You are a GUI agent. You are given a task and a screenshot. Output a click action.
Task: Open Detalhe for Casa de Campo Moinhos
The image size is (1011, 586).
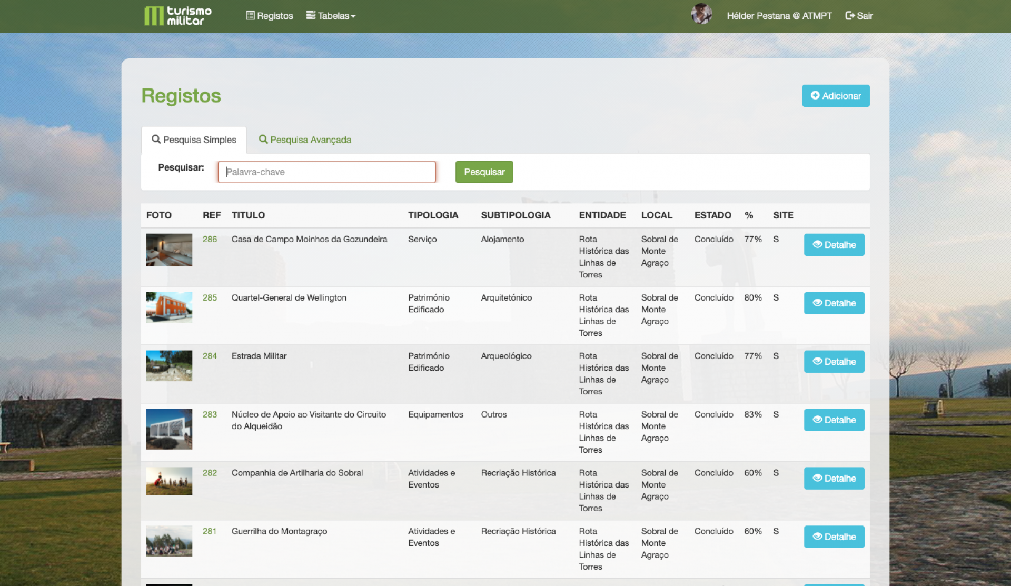pos(834,245)
